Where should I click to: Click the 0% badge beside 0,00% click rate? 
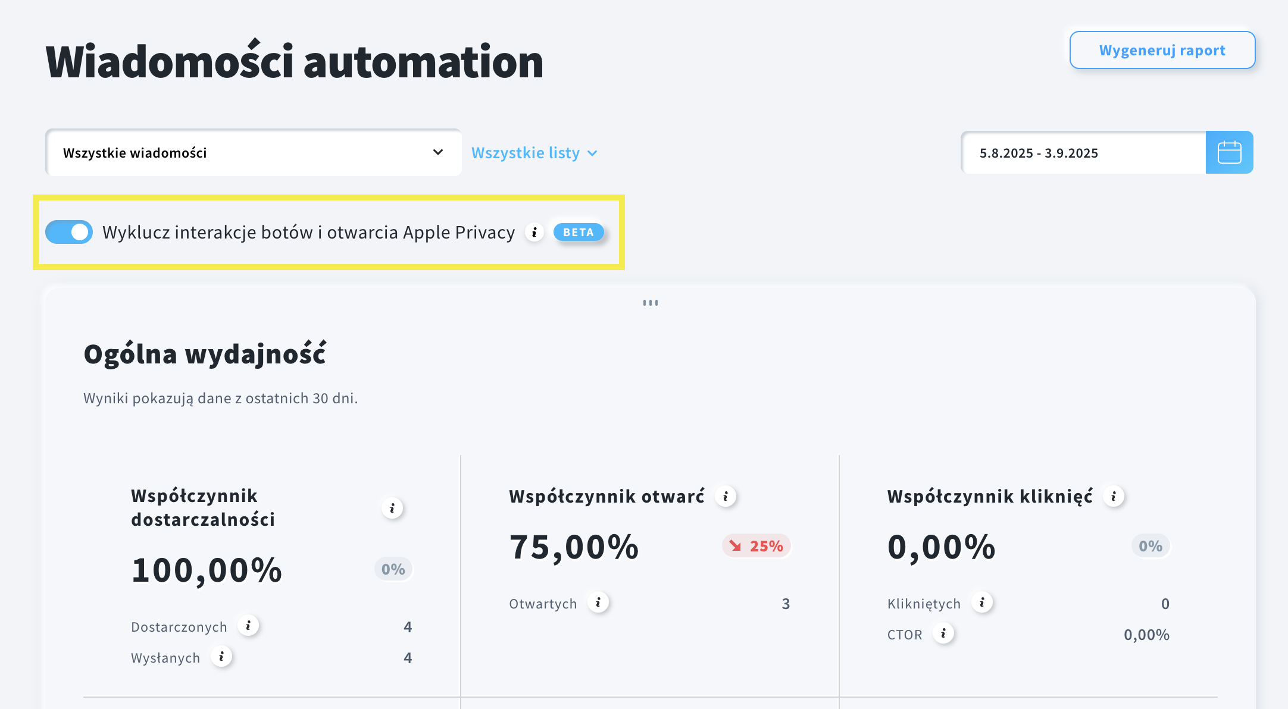click(x=1151, y=546)
